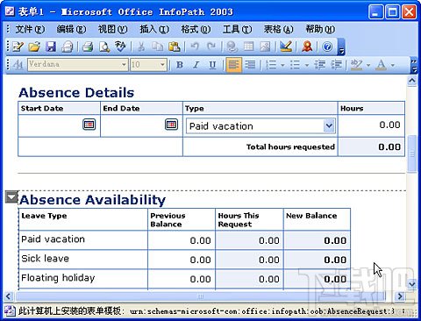Click the Open folder icon

point(34,46)
